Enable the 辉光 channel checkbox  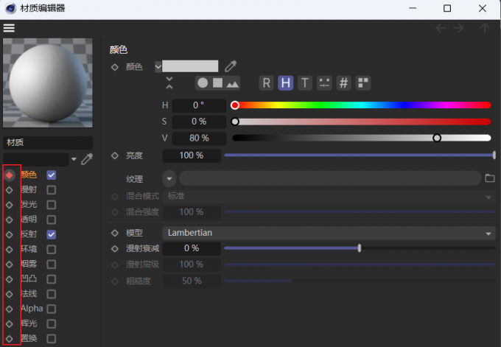pyautogui.click(x=51, y=323)
